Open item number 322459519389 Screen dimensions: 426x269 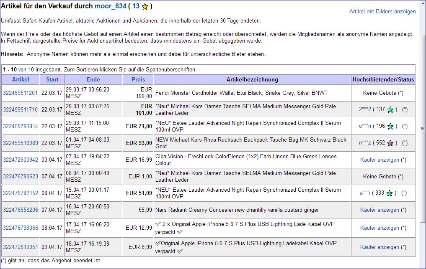[x=21, y=143]
